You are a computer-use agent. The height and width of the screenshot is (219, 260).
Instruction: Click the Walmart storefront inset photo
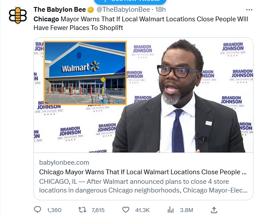point(85,73)
